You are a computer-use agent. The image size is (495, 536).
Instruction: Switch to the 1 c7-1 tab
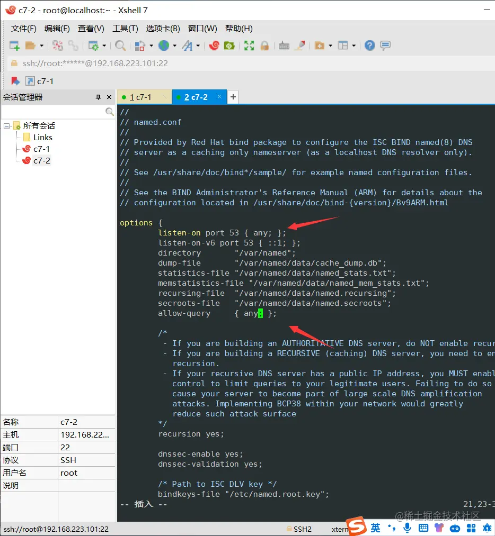pyautogui.click(x=144, y=97)
